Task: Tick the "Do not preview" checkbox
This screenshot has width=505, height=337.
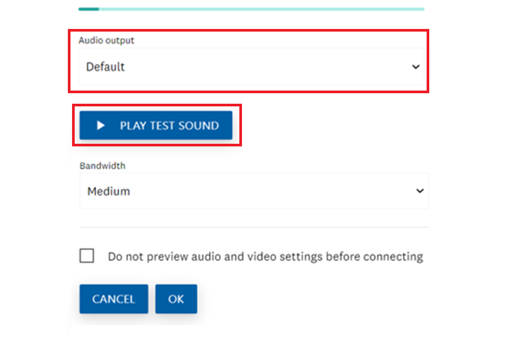Action: coord(87,256)
